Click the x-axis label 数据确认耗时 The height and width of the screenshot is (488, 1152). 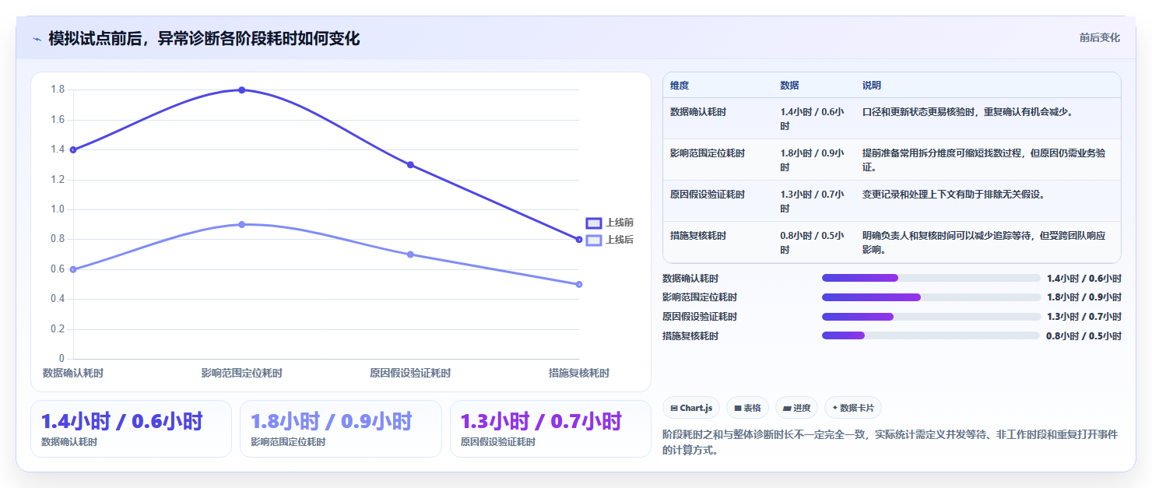point(73,374)
